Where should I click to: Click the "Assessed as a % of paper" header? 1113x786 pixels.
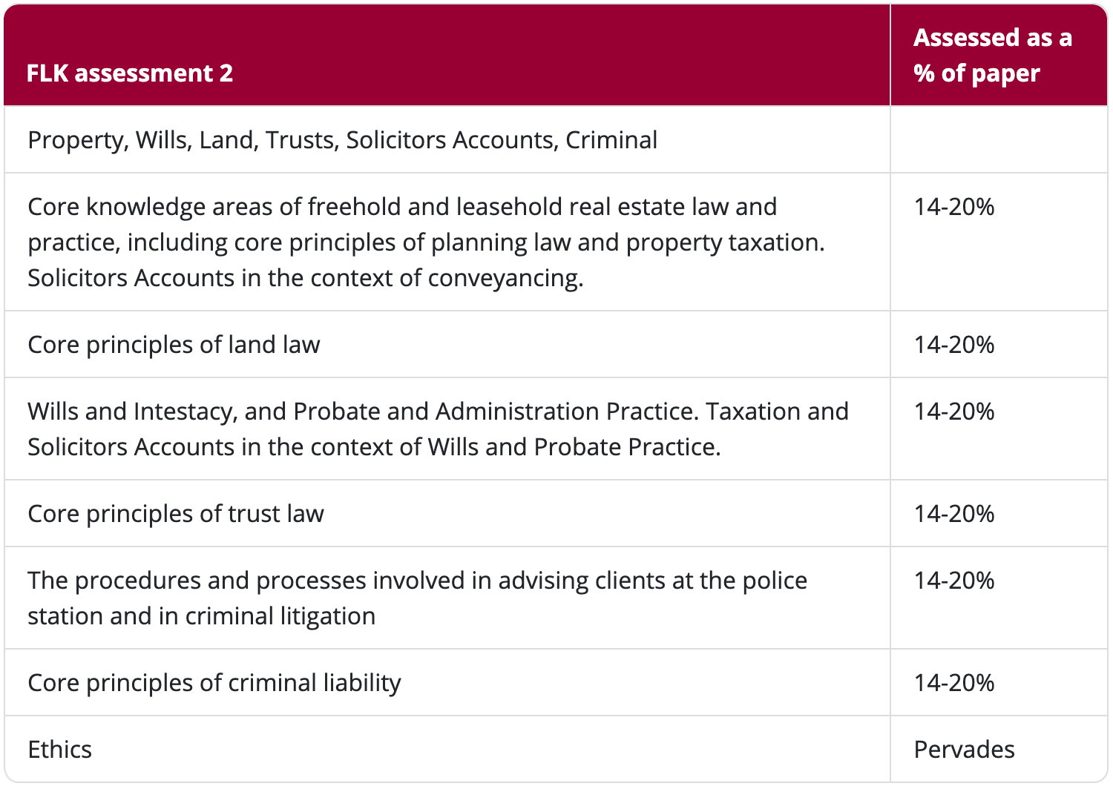click(992, 56)
